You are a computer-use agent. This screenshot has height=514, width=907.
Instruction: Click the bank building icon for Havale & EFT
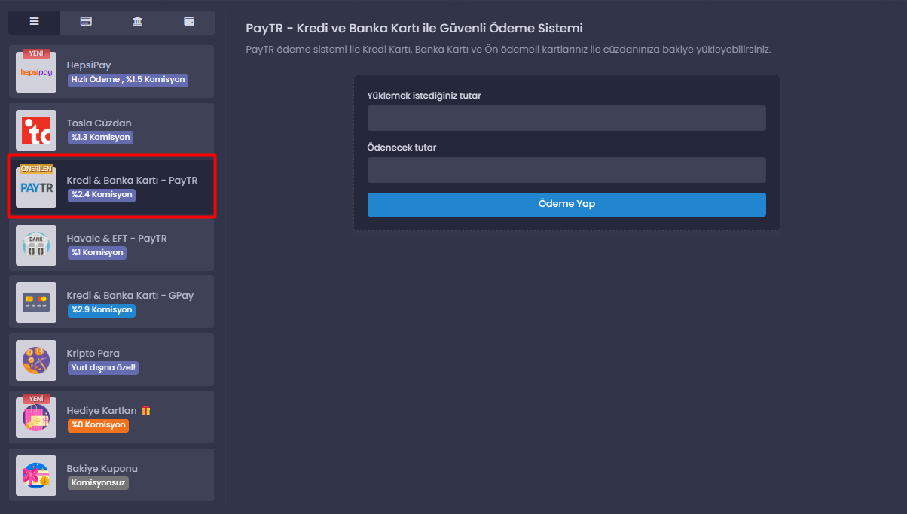tap(36, 245)
